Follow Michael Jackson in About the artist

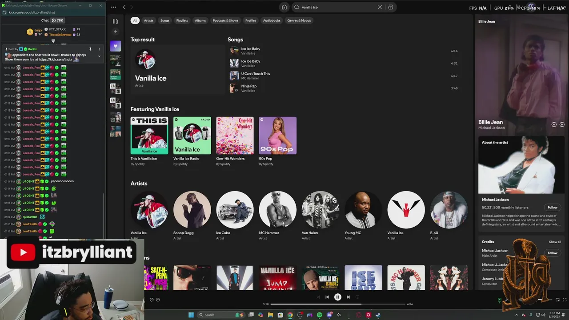click(x=553, y=208)
